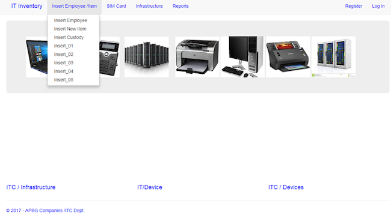
Task: Click the laser printer image thumbnail
Action: [x=197, y=57]
